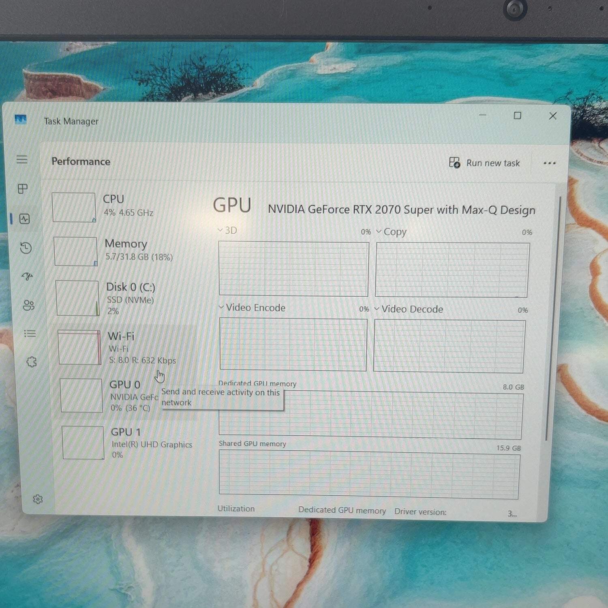
Task: Click Run new task button
Action: coord(484,163)
